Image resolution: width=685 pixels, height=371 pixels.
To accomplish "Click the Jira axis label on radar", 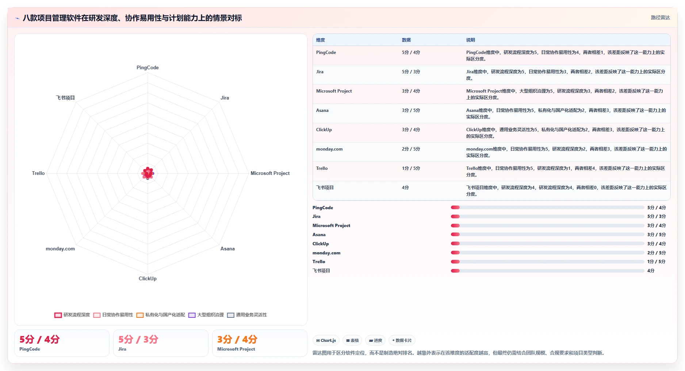I will click(x=225, y=98).
